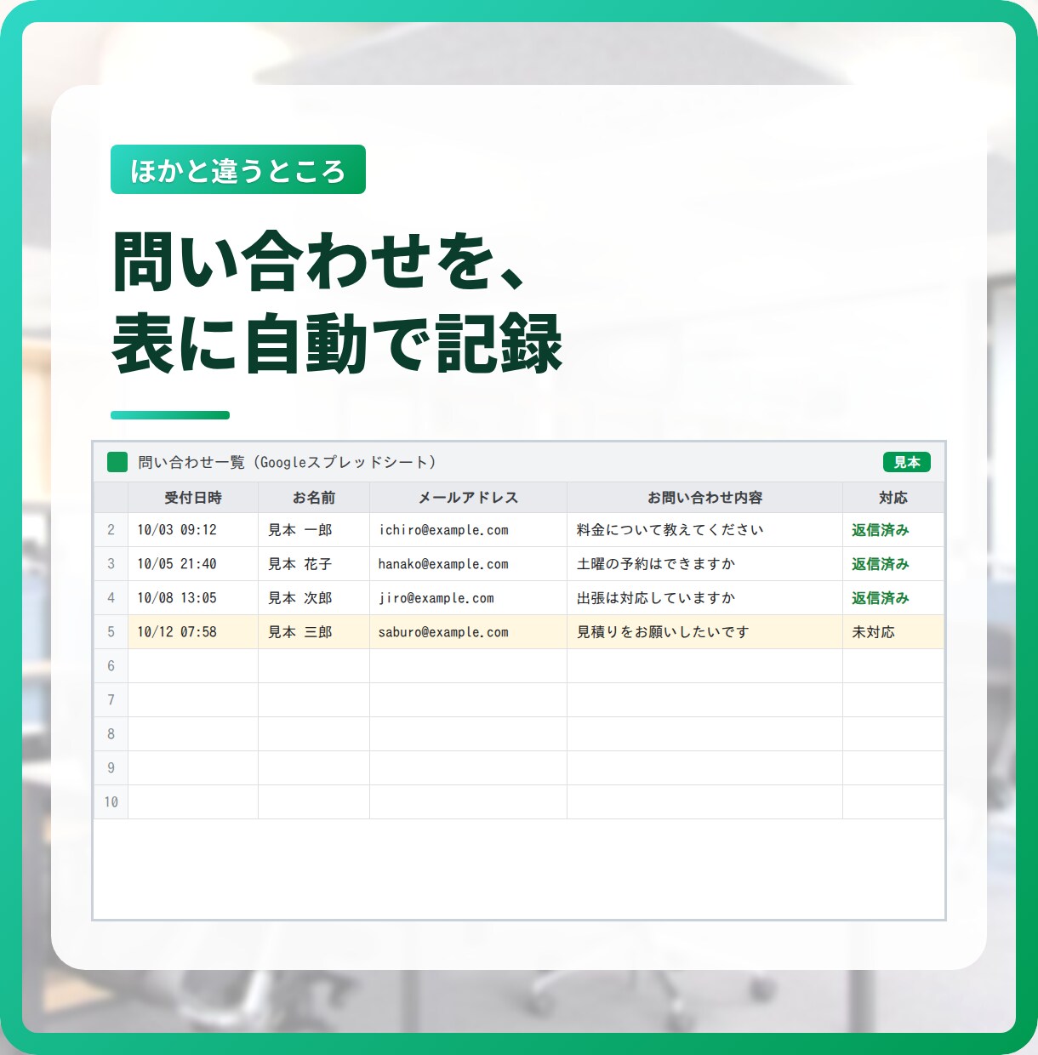
Task: Select row number 7
Action: (111, 700)
